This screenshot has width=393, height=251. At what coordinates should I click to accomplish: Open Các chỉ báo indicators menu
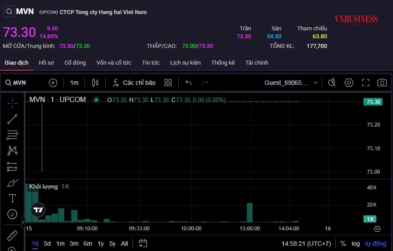pos(134,83)
